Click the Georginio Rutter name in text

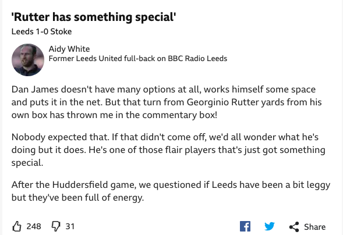click(223, 102)
